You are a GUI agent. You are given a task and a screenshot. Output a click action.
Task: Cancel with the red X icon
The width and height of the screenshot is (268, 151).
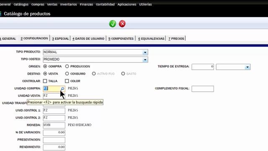click(x=122, y=23)
